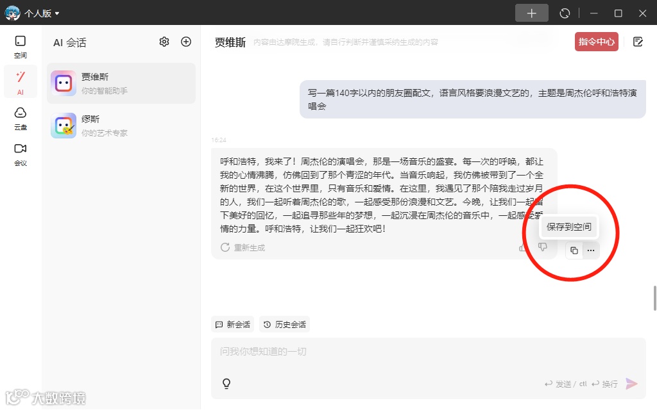Viewport: 657px width, 410px height.
Task: Open the 空间 sidebar section
Action: [20, 47]
